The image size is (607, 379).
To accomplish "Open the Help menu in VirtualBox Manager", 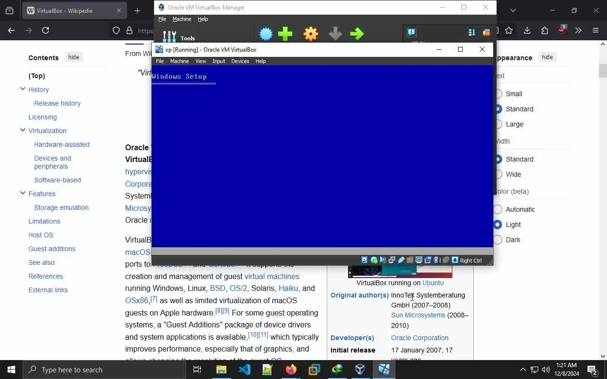I will tap(203, 19).
